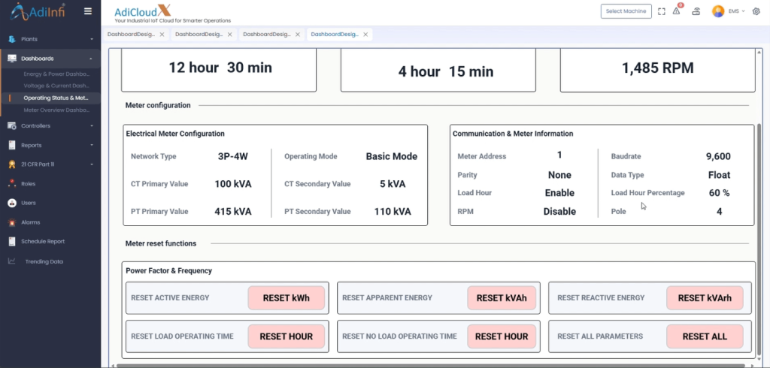
Task: Click the 110 kVA PT secondary value
Action: pyautogui.click(x=391, y=212)
